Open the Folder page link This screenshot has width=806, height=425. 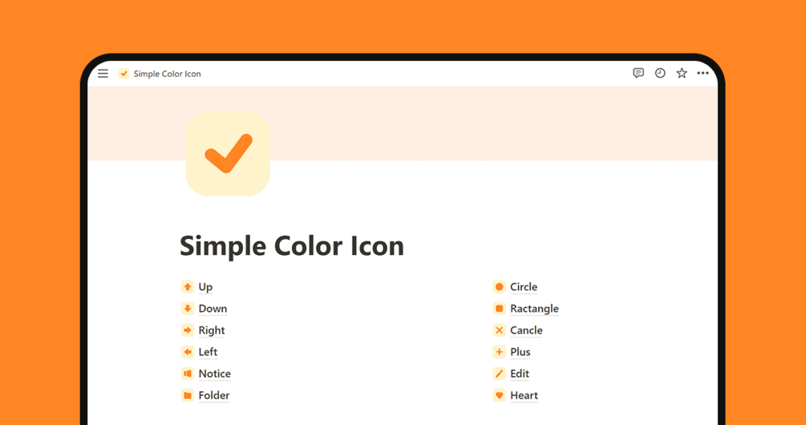coord(214,395)
